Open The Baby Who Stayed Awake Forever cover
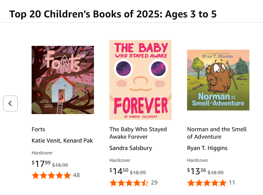Image resolution: width=263 pixels, height=195 pixels. (141, 80)
